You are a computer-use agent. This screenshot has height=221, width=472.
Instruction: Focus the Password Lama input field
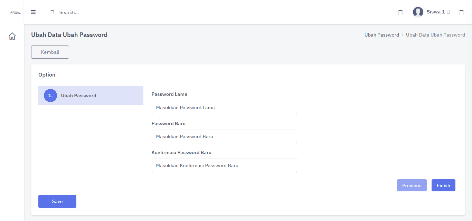(x=224, y=107)
